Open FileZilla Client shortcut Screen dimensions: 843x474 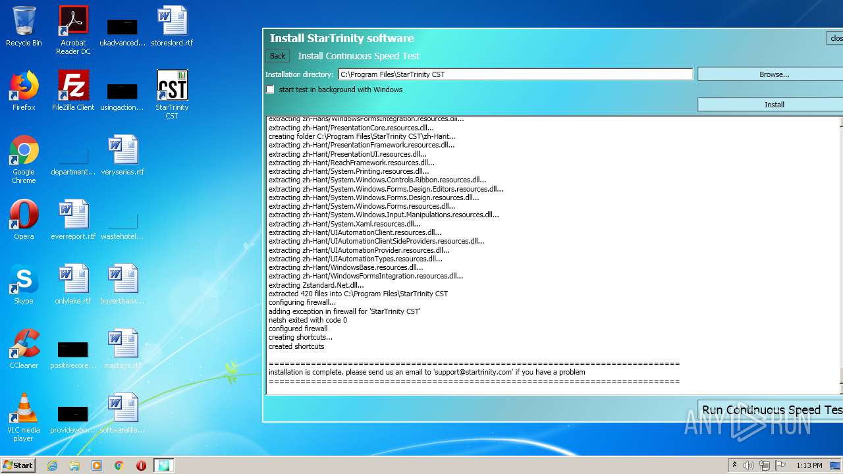(73, 91)
